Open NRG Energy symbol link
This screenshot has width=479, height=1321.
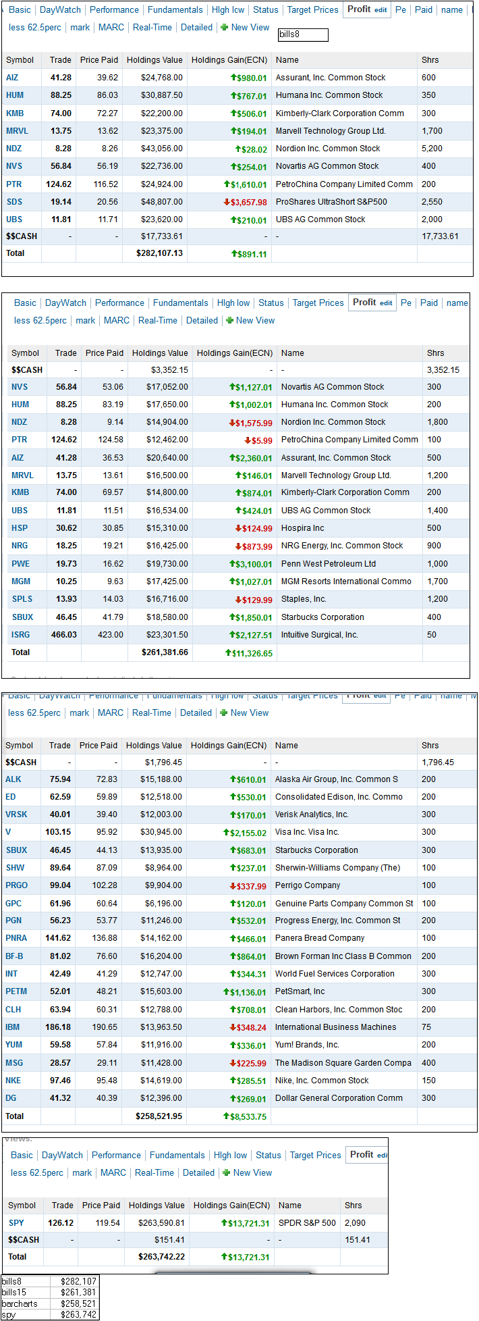pos(20,545)
